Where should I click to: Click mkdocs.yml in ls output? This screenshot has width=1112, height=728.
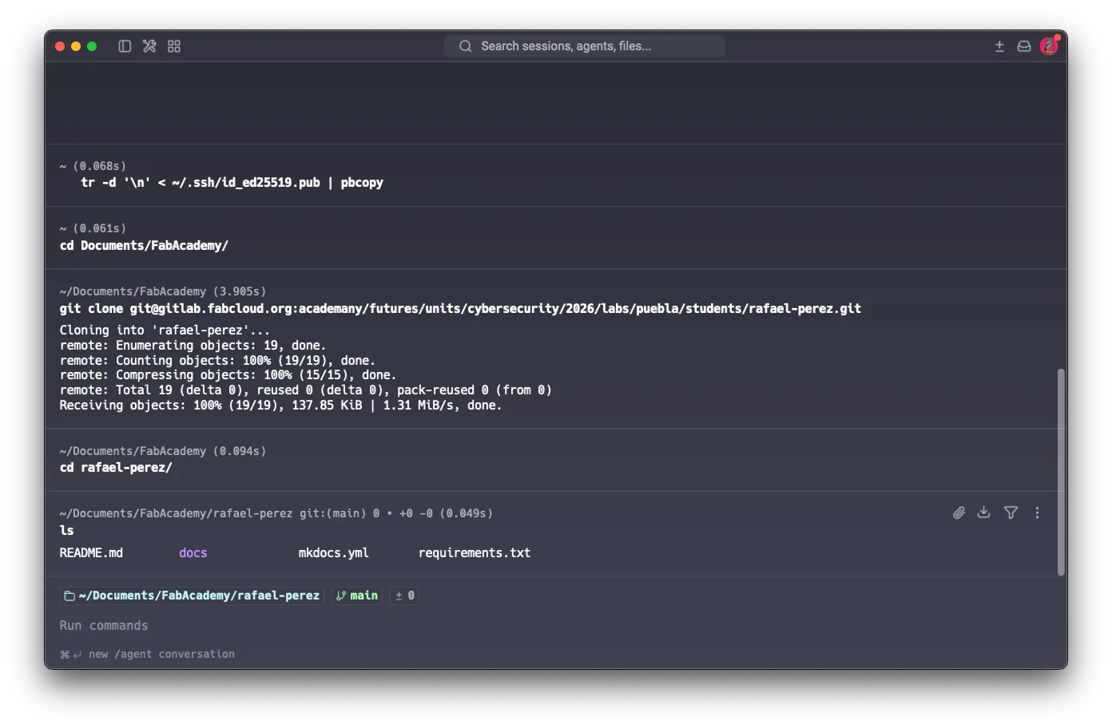(x=333, y=552)
